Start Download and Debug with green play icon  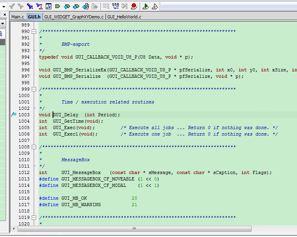[145, 6]
